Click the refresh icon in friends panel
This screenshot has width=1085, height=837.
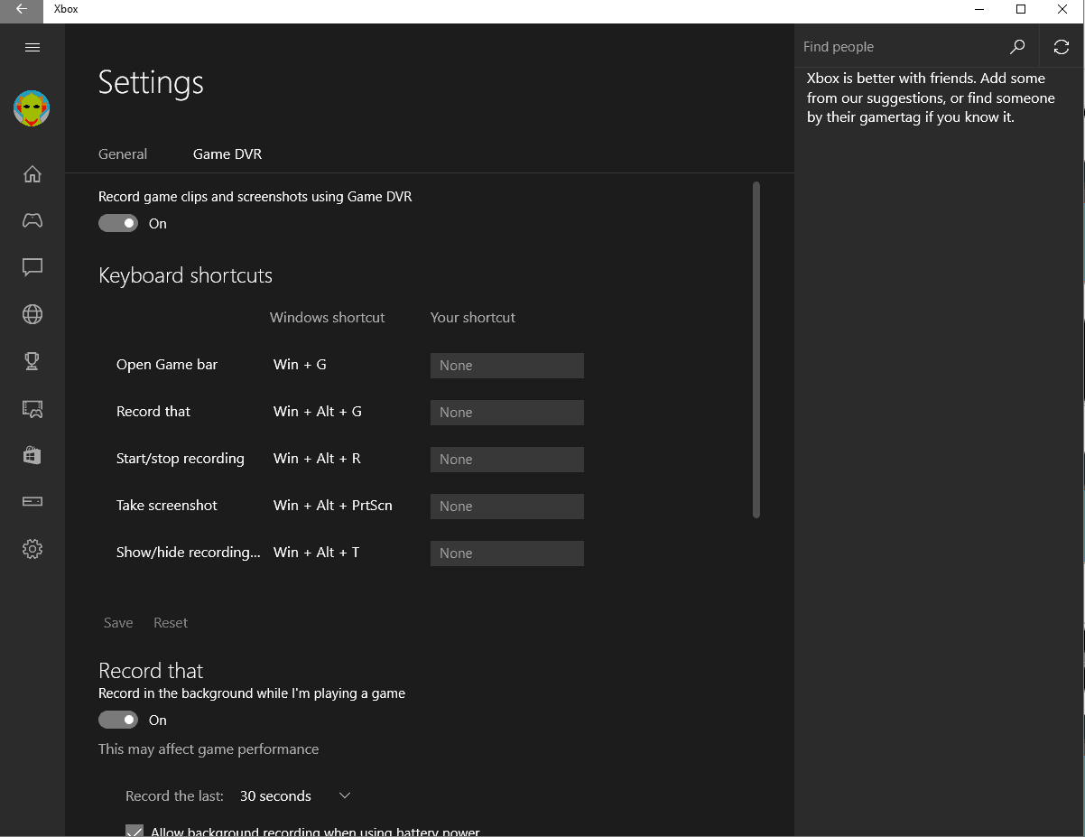pos(1062,47)
